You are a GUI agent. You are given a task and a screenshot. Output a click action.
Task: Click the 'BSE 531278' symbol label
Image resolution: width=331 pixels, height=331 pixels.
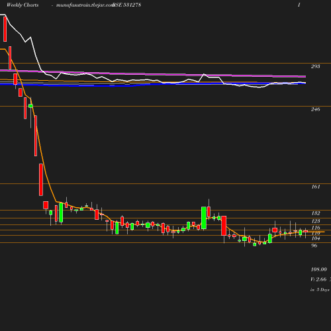pos(126,5)
